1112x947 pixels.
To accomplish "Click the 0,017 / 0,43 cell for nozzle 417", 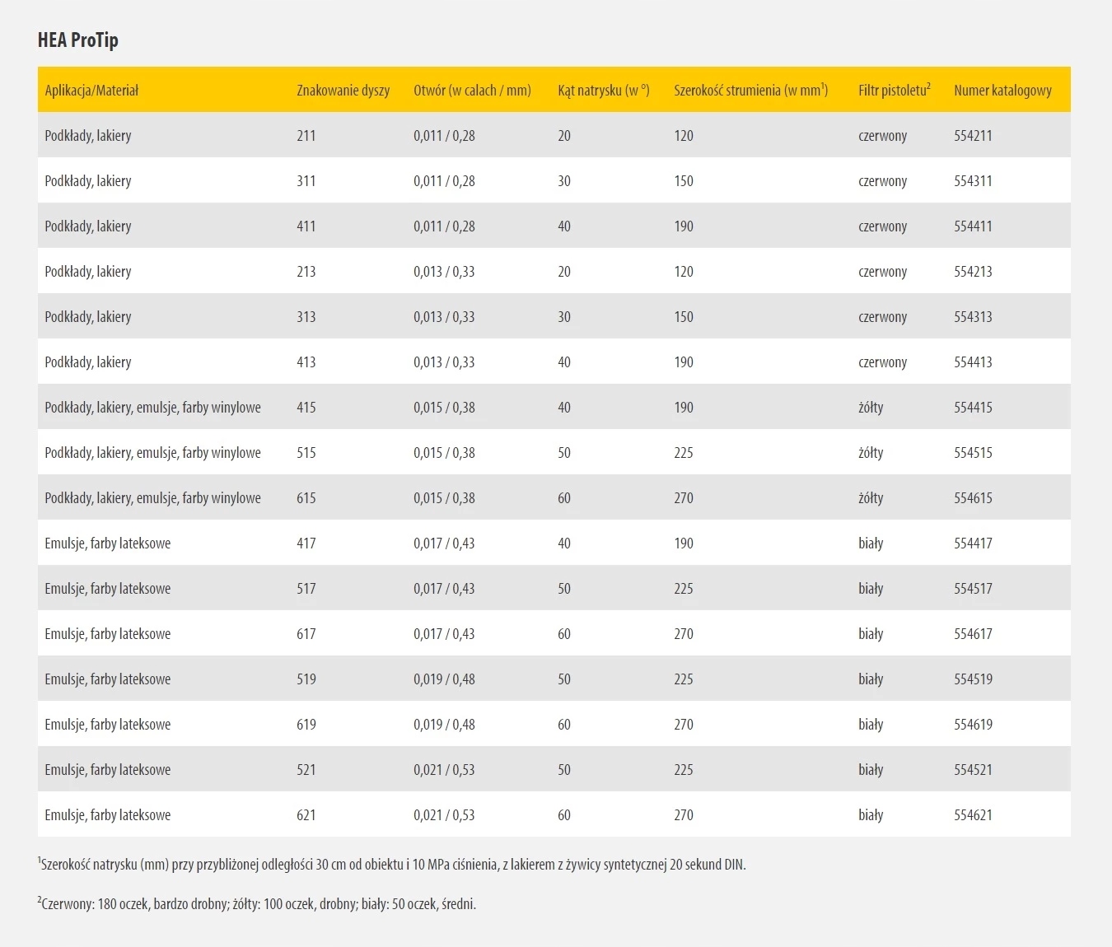I will [444, 543].
